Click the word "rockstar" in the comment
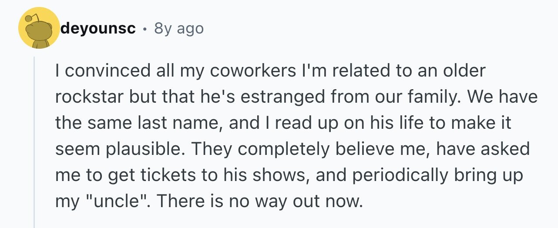The height and width of the screenshot is (228, 558). click(89, 97)
